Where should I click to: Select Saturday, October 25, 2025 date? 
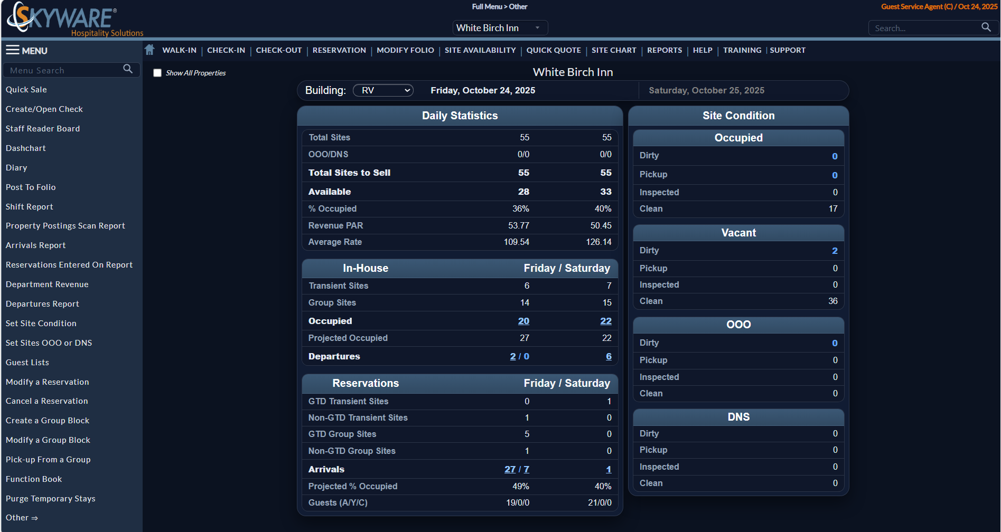tap(706, 90)
